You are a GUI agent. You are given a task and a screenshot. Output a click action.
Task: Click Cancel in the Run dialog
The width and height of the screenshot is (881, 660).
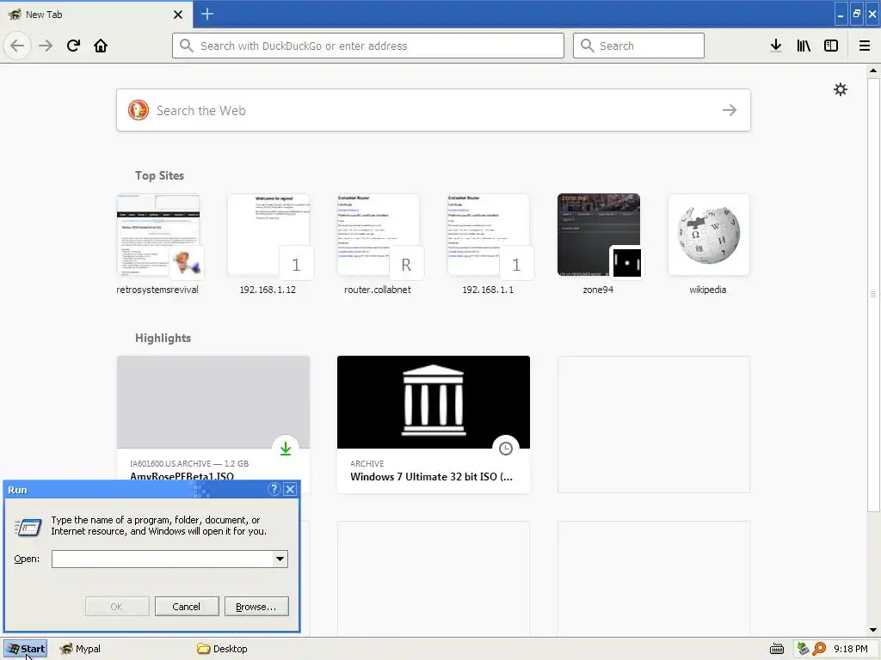(187, 606)
